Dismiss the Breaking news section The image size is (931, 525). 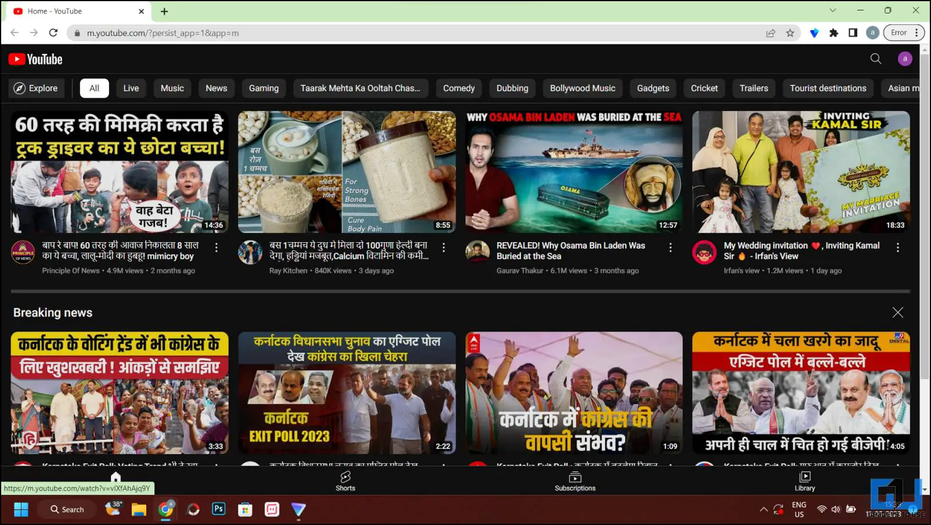tap(898, 312)
